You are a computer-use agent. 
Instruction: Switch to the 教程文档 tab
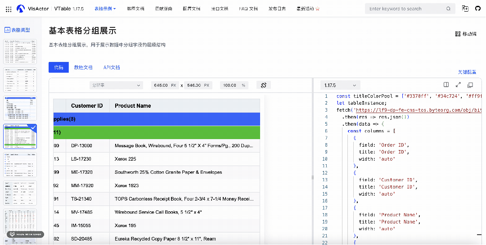(x=83, y=67)
